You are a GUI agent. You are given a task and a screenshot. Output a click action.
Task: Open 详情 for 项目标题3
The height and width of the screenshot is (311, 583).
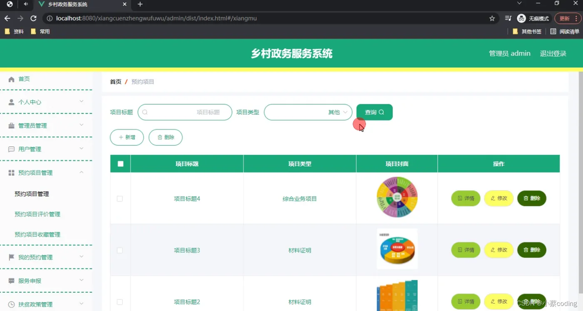pos(466,250)
